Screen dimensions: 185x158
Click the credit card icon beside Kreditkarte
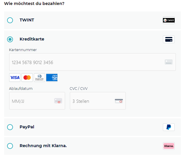(169, 39)
